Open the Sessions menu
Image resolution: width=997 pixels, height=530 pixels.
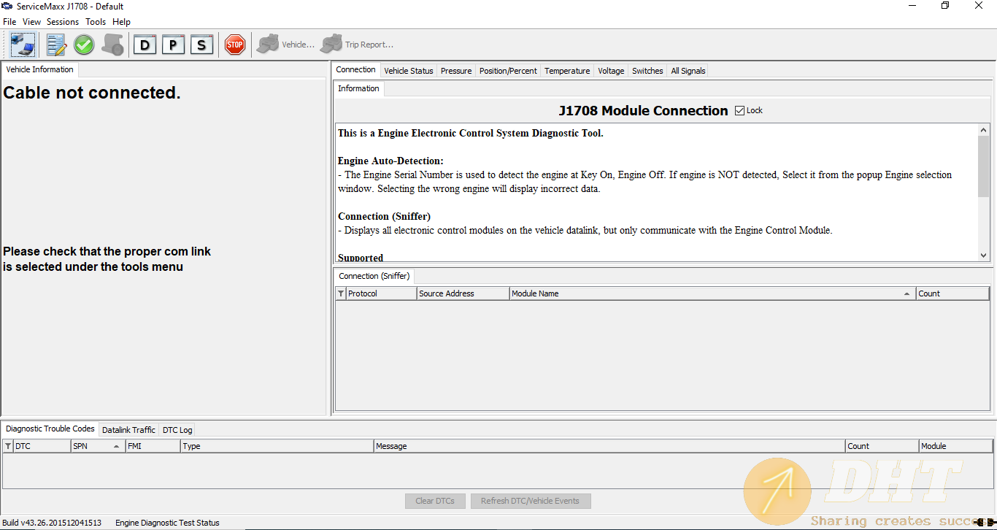[x=63, y=22]
